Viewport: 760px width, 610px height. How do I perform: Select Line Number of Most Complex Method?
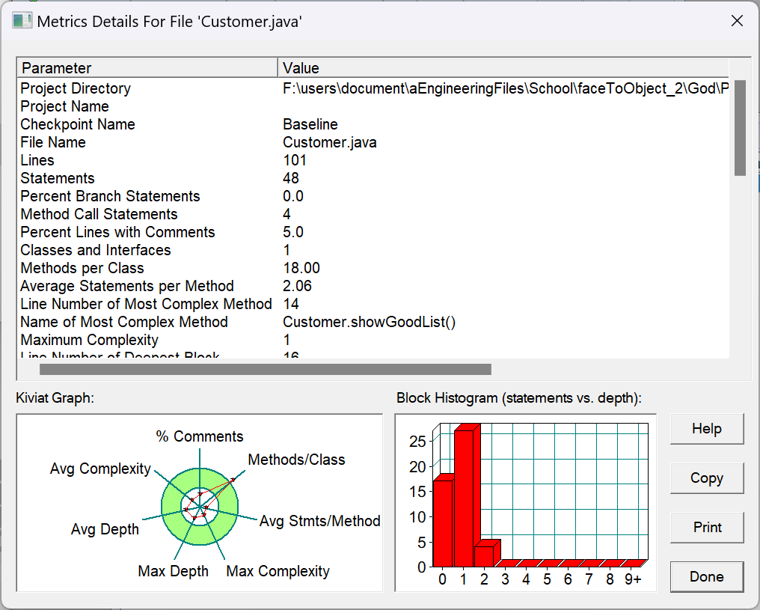(373, 304)
